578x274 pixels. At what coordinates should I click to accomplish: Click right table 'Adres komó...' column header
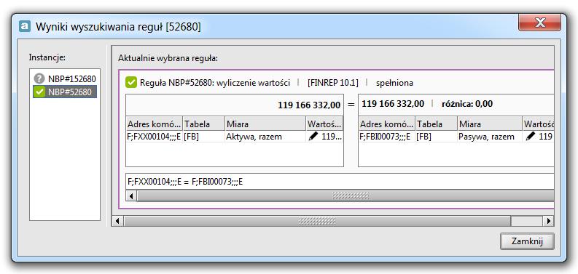pyautogui.click(x=387, y=124)
